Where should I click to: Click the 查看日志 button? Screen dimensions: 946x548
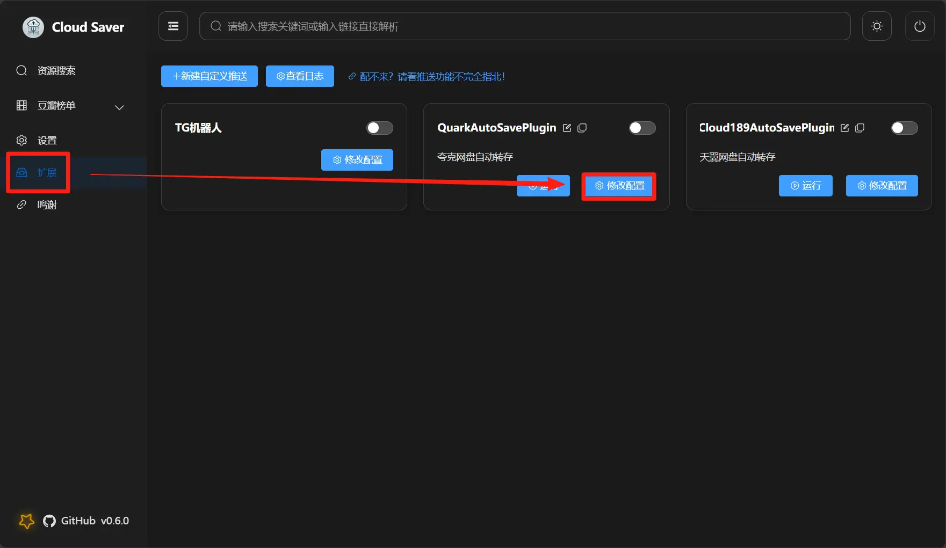tap(300, 76)
